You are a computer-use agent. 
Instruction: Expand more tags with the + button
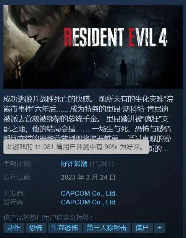(160, 228)
